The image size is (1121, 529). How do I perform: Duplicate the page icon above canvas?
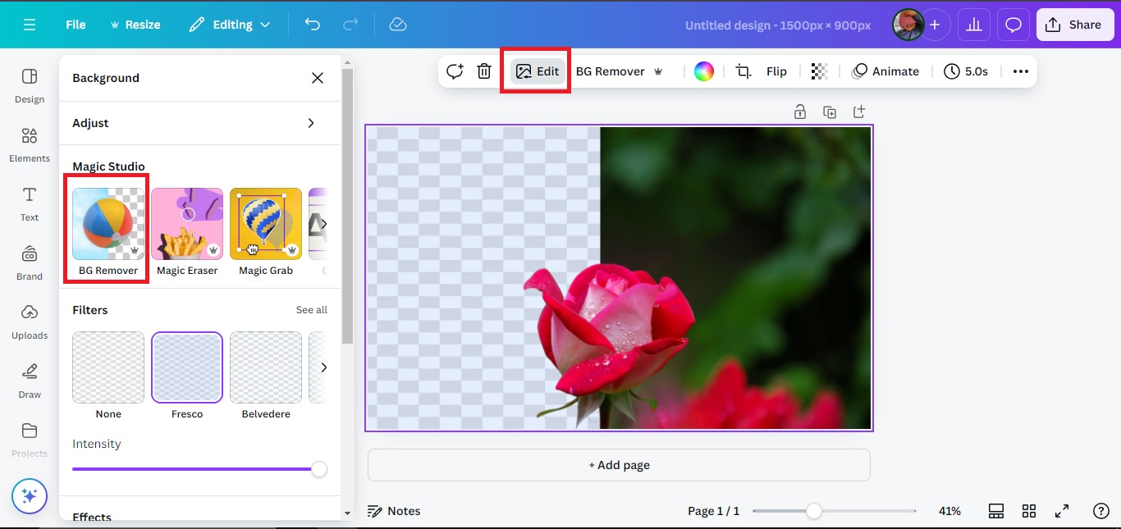coord(830,112)
